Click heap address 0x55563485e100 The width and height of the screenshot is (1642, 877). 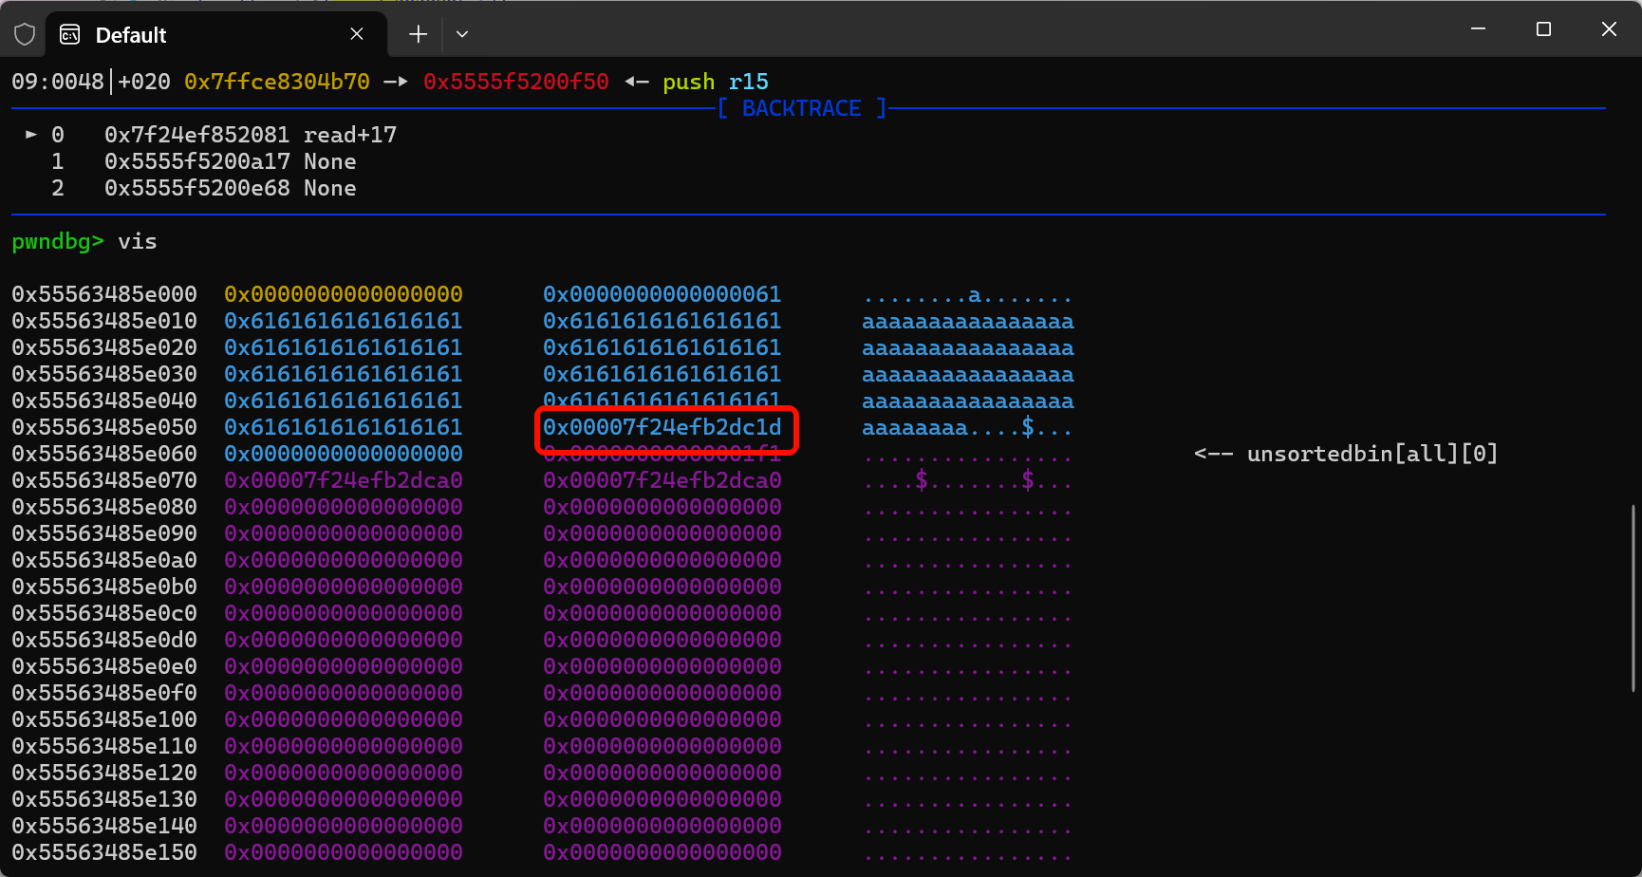point(104,719)
